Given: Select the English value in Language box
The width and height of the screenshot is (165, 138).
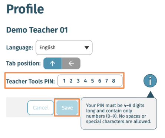Looking at the screenshot, I should (47, 47).
